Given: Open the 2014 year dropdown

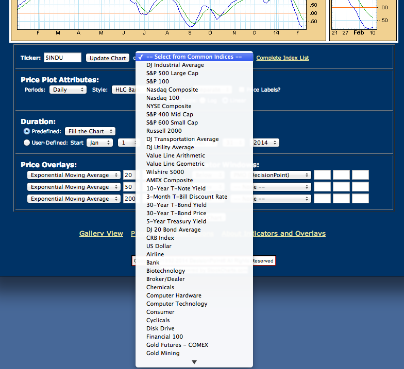Looking at the screenshot, I should point(265,143).
